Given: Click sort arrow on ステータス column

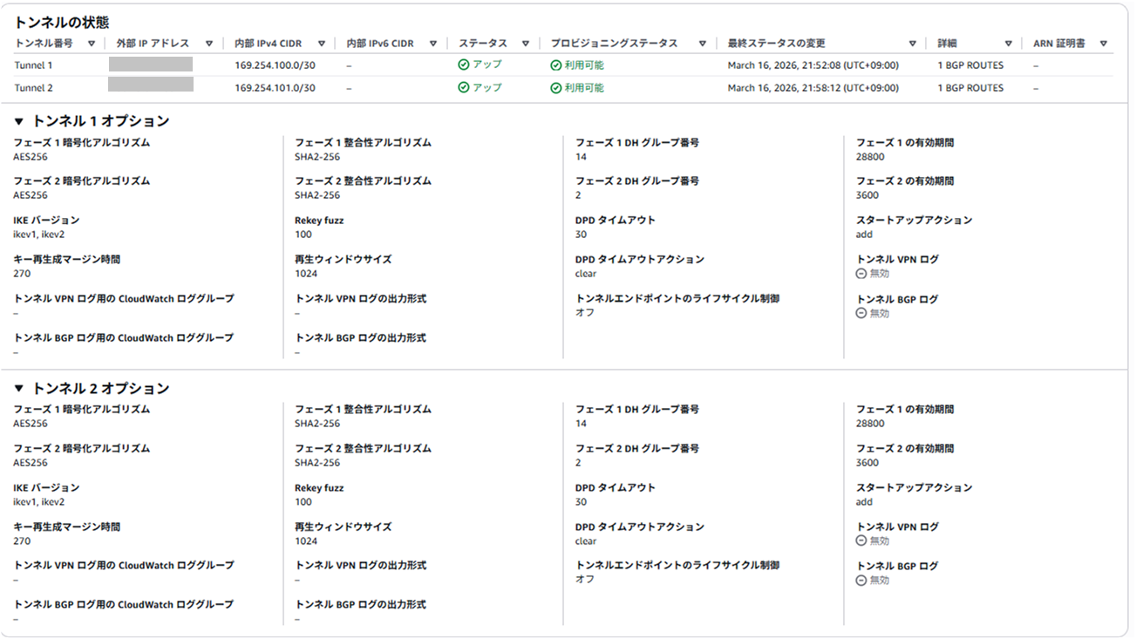Looking at the screenshot, I should (x=525, y=44).
